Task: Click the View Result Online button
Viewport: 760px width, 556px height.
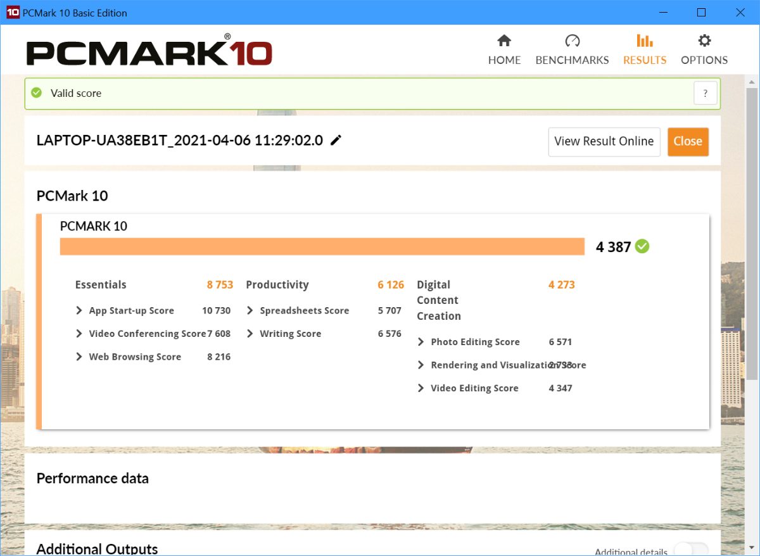Action: (x=604, y=141)
